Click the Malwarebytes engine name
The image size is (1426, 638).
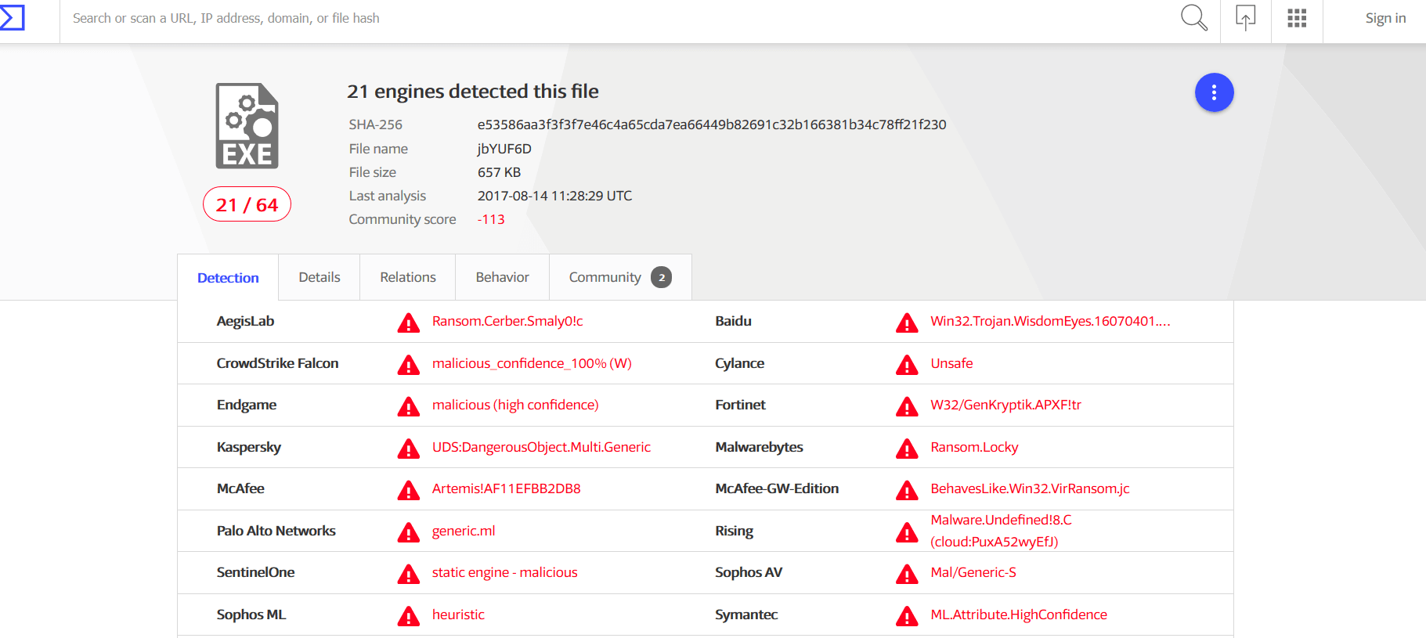(759, 447)
